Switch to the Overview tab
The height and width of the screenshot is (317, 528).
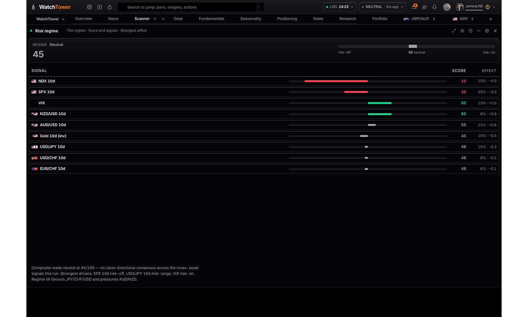84,19
